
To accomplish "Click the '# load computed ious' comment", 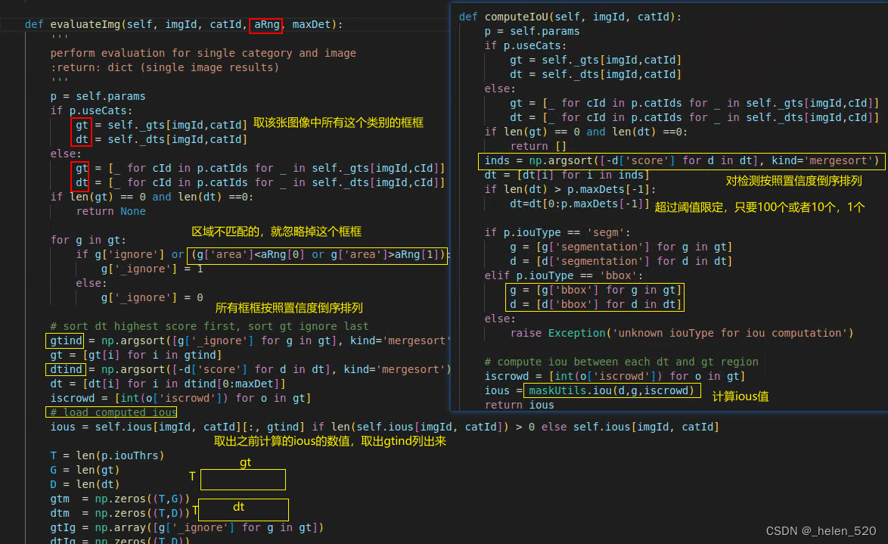I will (x=113, y=412).
